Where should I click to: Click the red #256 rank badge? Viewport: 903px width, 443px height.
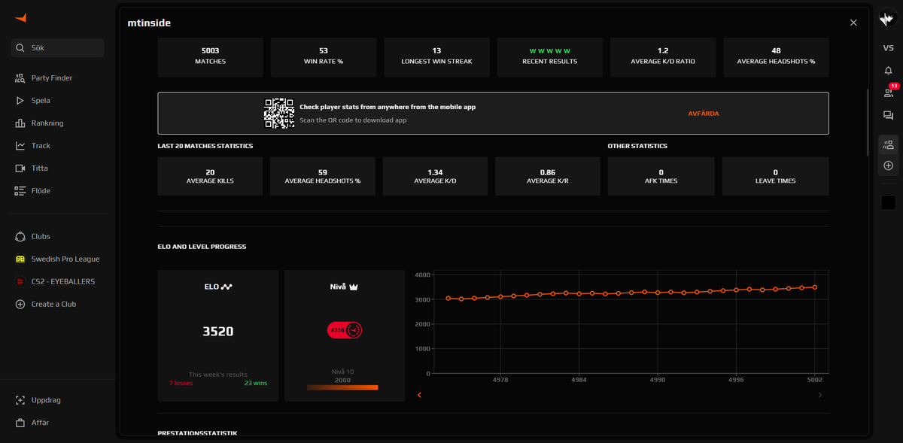coord(345,330)
